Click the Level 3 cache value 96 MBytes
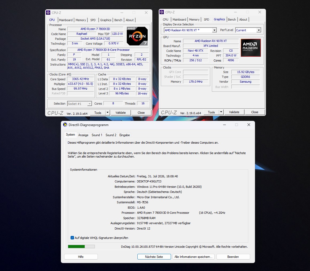This screenshot has height=271, width=310. pyautogui.click(x=122, y=93)
